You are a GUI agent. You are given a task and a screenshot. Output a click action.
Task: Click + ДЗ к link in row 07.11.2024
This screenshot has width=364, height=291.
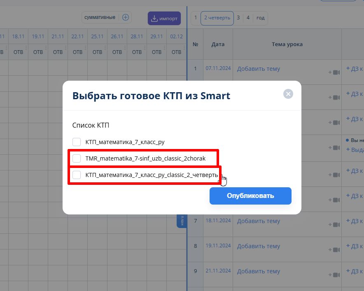tap(355, 69)
